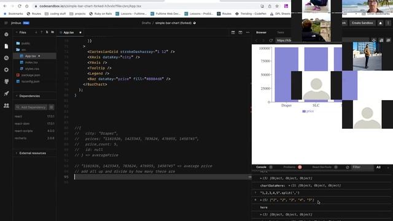Click Chrome reload page button

20,6
